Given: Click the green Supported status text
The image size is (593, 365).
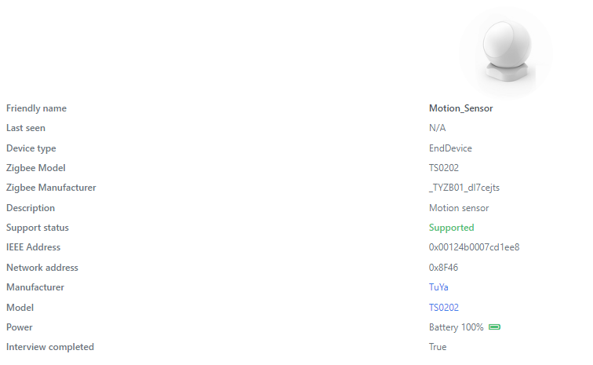Looking at the screenshot, I should 452,228.
